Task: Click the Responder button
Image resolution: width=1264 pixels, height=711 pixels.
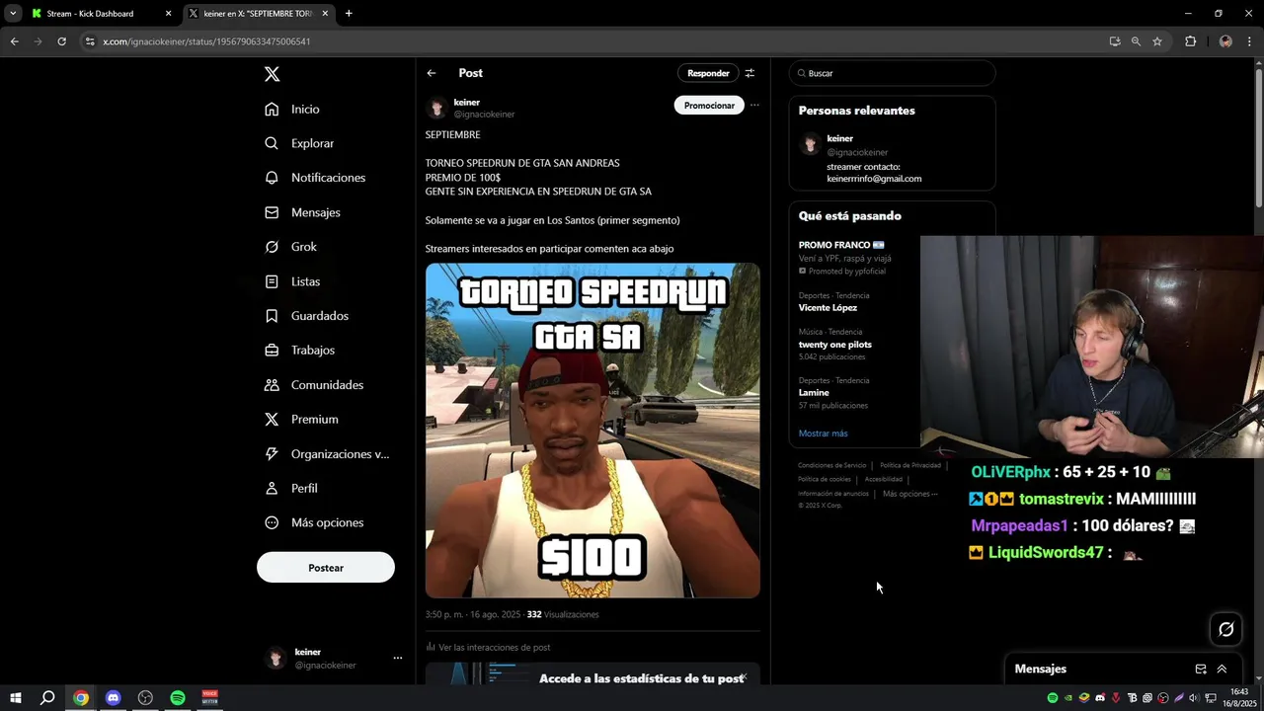Action: [708, 73]
